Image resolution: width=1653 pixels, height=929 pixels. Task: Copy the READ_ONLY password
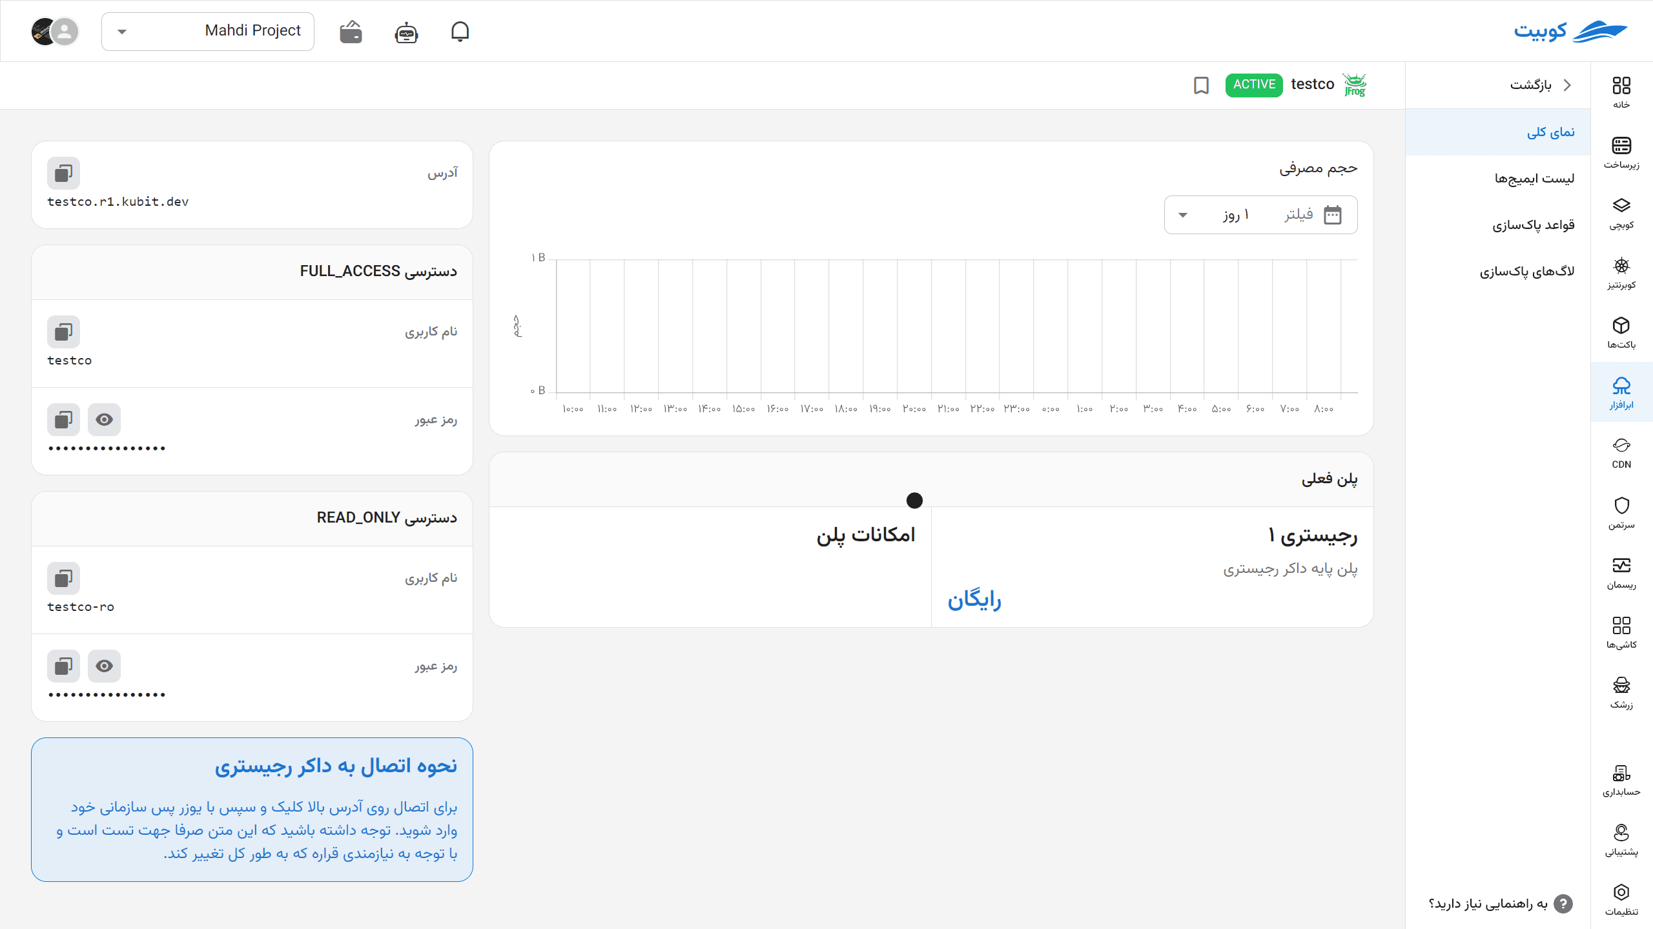pos(63,666)
